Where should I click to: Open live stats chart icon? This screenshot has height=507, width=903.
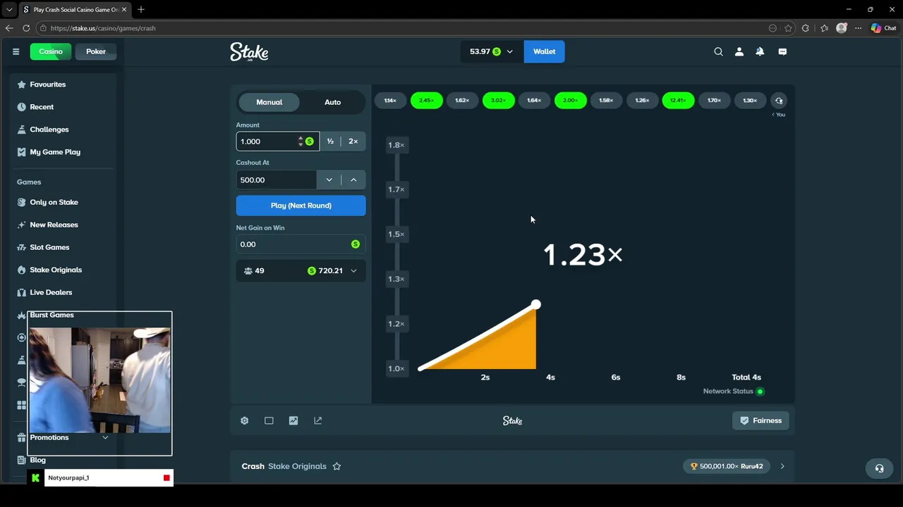[293, 420]
